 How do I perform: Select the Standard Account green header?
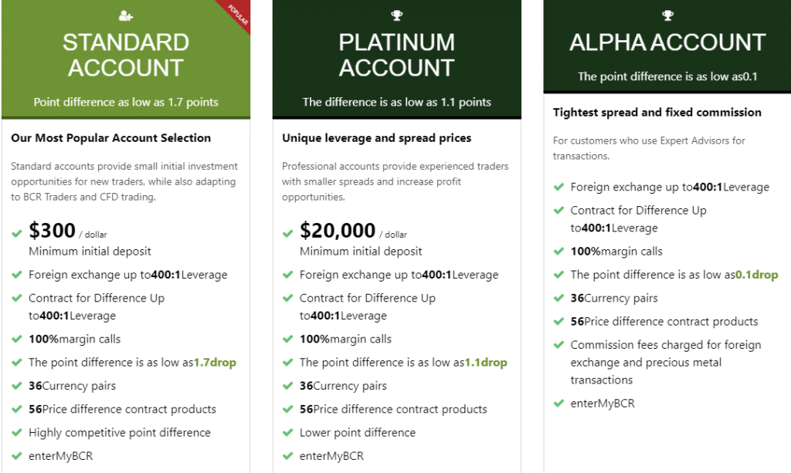(126, 59)
